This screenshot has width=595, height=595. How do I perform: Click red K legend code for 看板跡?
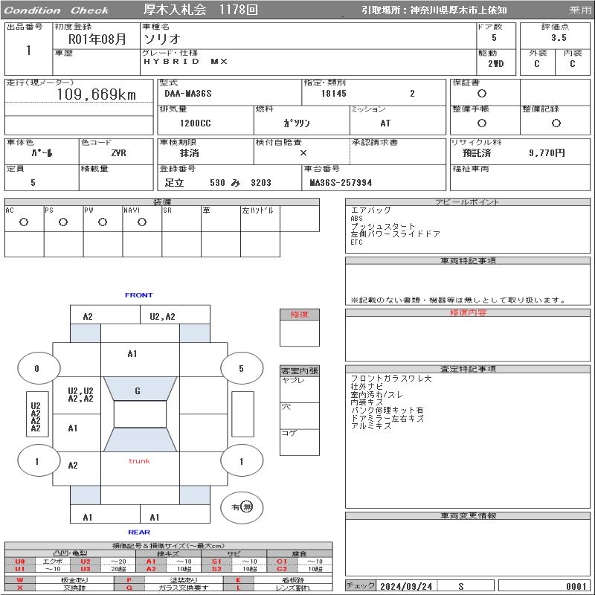(238, 580)
